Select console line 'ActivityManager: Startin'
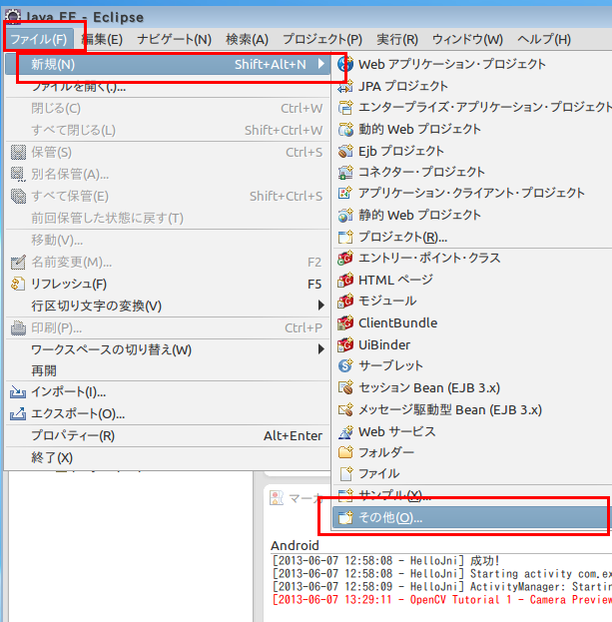This screenshot has height=622, width=612. point(442,586)
